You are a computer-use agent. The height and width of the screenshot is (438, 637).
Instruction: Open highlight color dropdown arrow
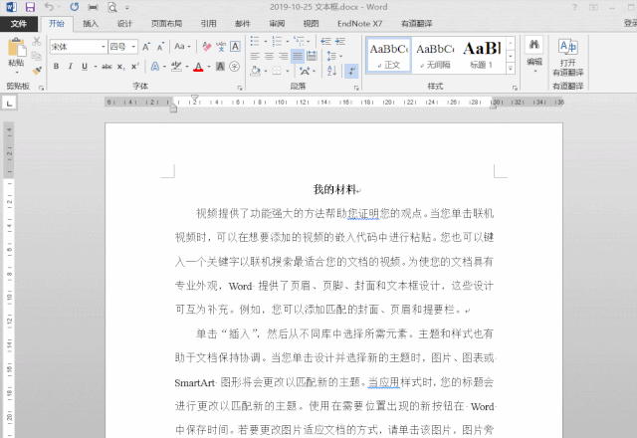coord(187,67)
